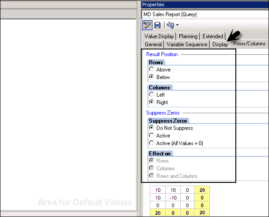Open the Planning tab
The width and height of the screenshot is (269, 217).
click(x=188, y=36)
